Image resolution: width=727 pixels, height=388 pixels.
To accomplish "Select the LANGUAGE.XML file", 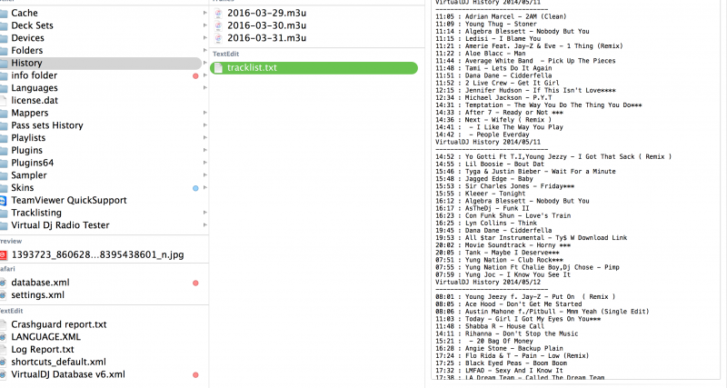I will (45, 337).
